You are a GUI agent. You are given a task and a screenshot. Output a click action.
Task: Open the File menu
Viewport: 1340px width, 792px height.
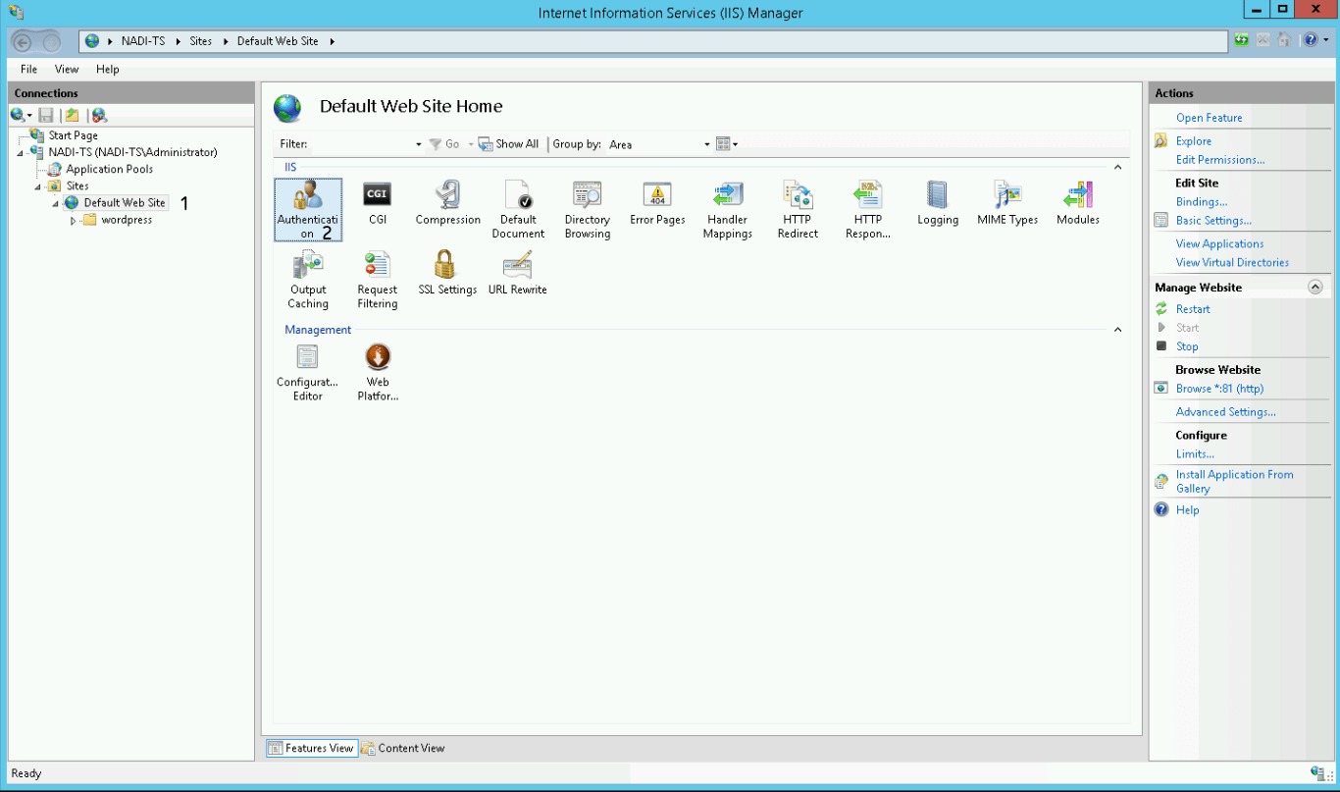pos(29,70)
